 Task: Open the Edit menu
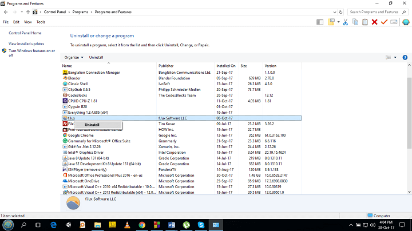(x=16, y=22)
